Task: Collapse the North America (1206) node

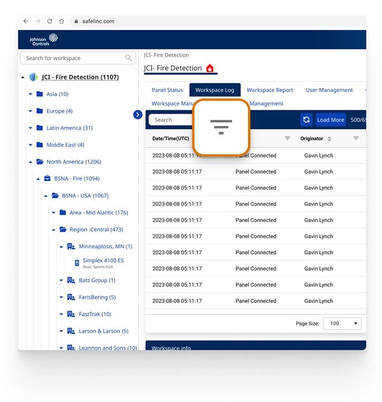Action: point(30,162)
